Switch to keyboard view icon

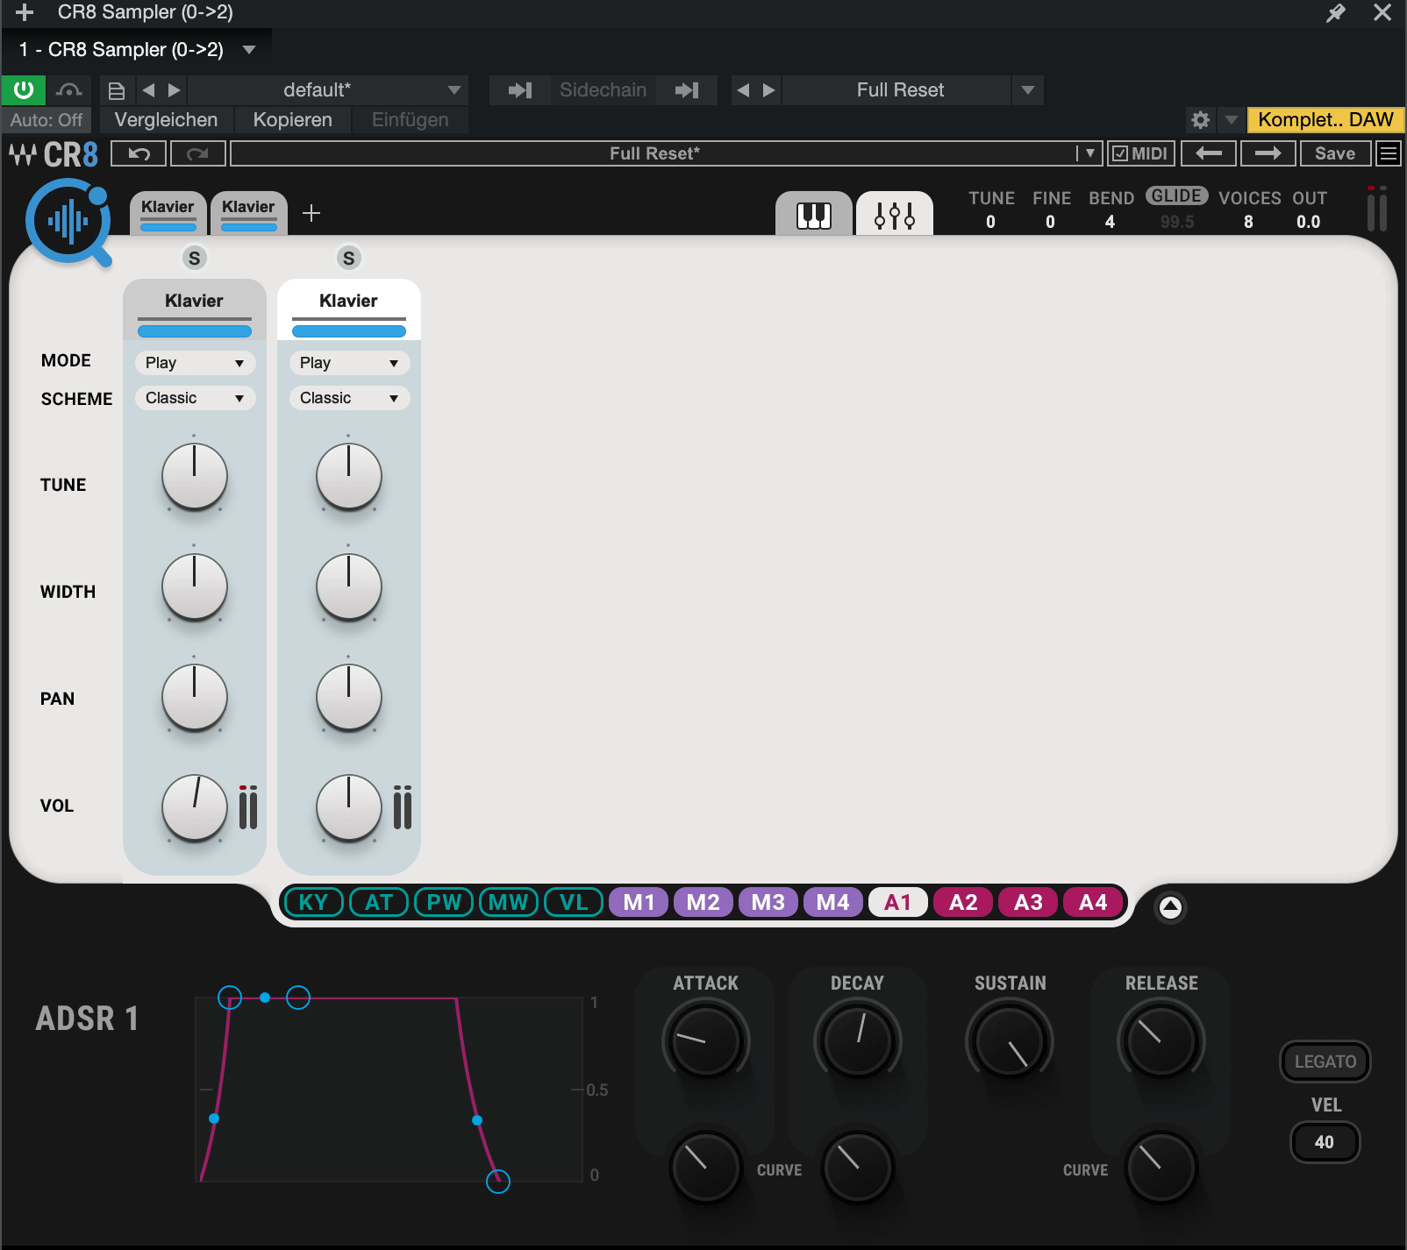pos(813,214)
